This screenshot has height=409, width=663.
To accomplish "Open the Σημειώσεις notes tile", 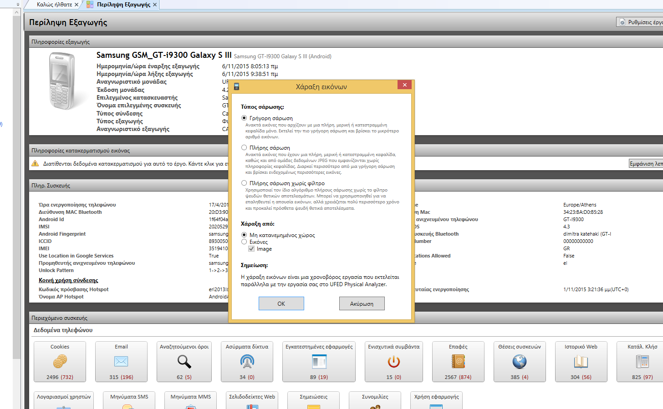I will point(313,400).
